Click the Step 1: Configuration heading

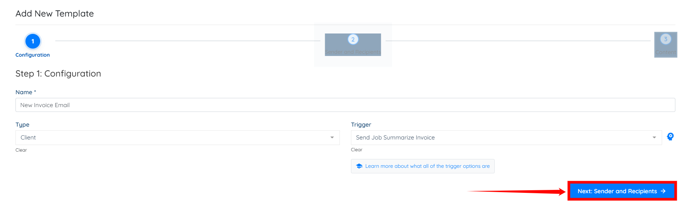pos(58,74)
